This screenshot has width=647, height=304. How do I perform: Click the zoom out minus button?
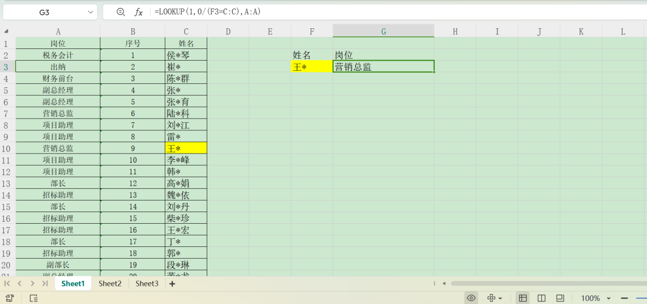point(624,298)
